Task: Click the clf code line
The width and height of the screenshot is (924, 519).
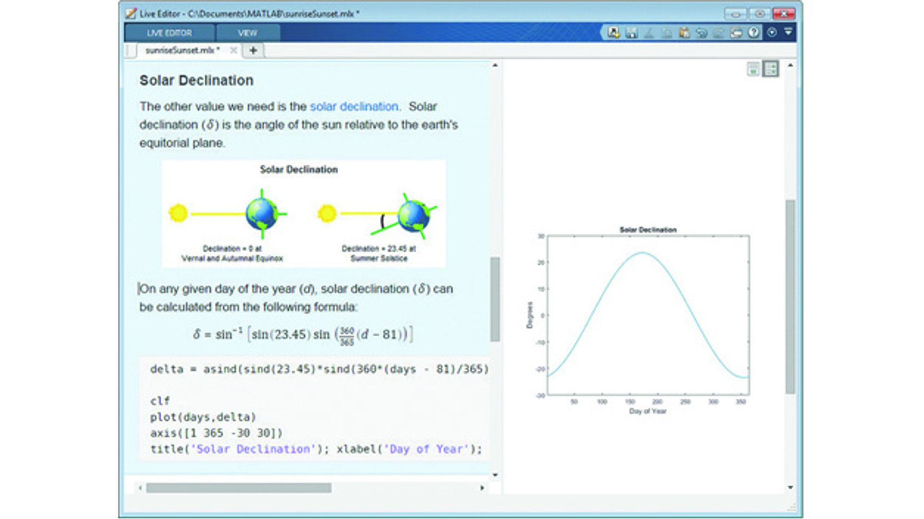Action: click(x=160, y=401)
